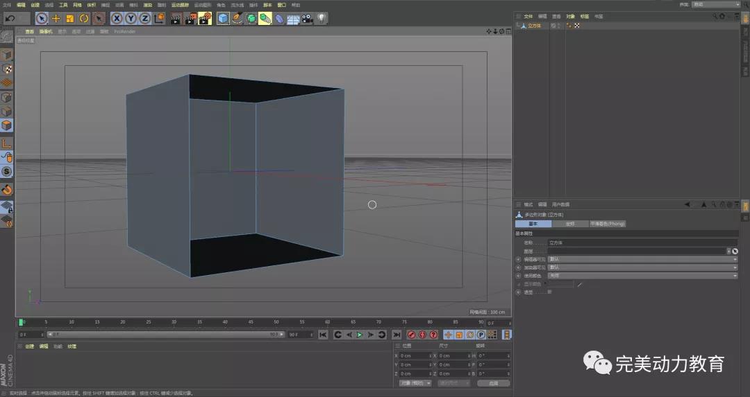750x397 pixels.
Task: Click the Undo arrow icon
Action: click(10, 18)
